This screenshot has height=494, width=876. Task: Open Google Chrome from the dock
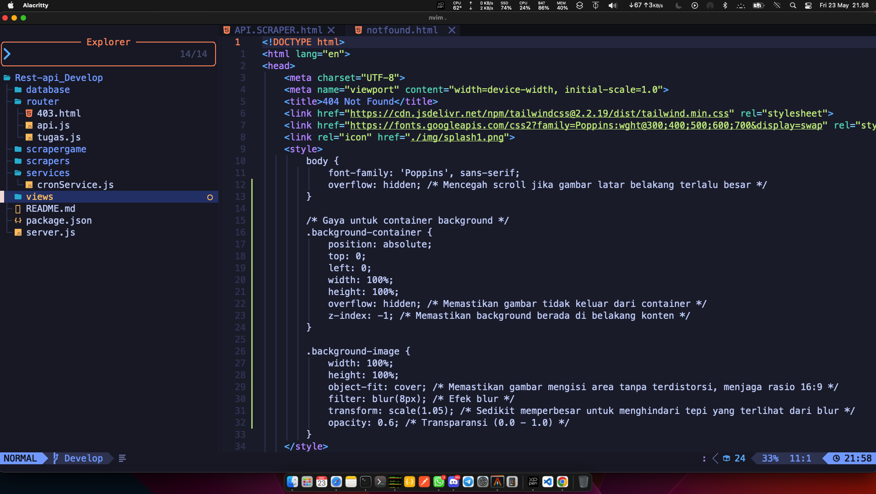[562, 482]
